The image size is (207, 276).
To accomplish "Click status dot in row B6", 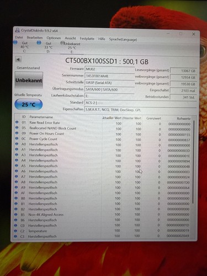I will 15,220.
